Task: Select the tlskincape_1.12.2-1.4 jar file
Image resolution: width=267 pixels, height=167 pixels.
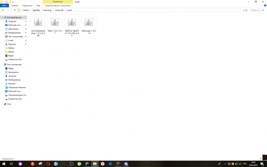Action: (x=89, y=25)
